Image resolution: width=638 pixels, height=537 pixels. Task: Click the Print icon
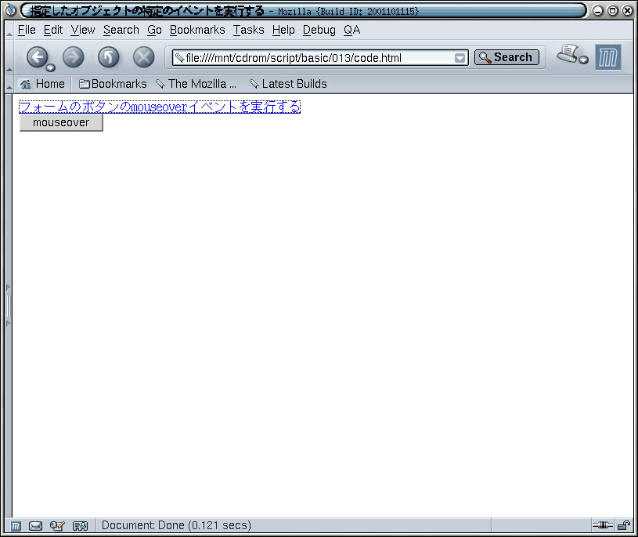[568, 53]
